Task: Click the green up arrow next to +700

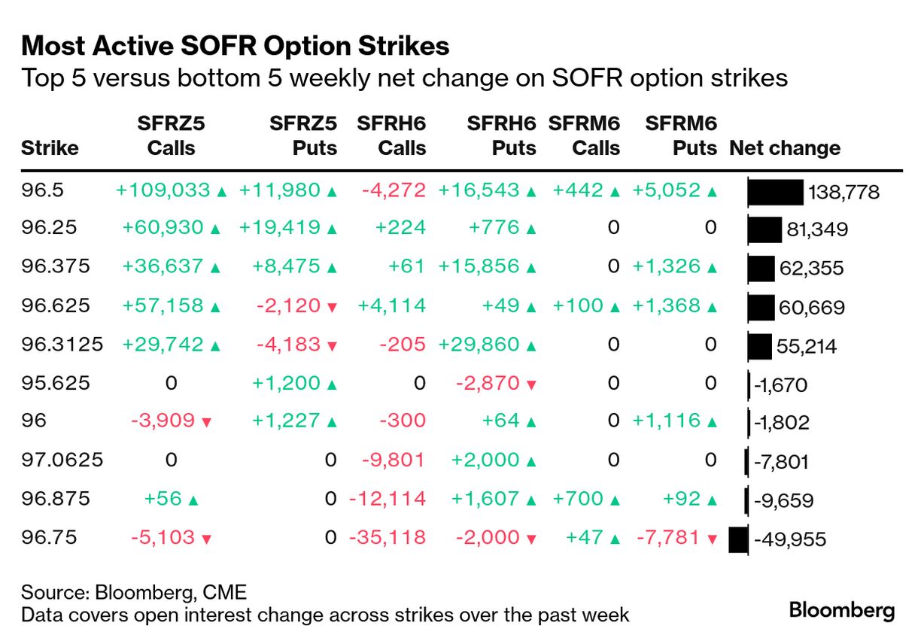Action: tap(615, 500)
